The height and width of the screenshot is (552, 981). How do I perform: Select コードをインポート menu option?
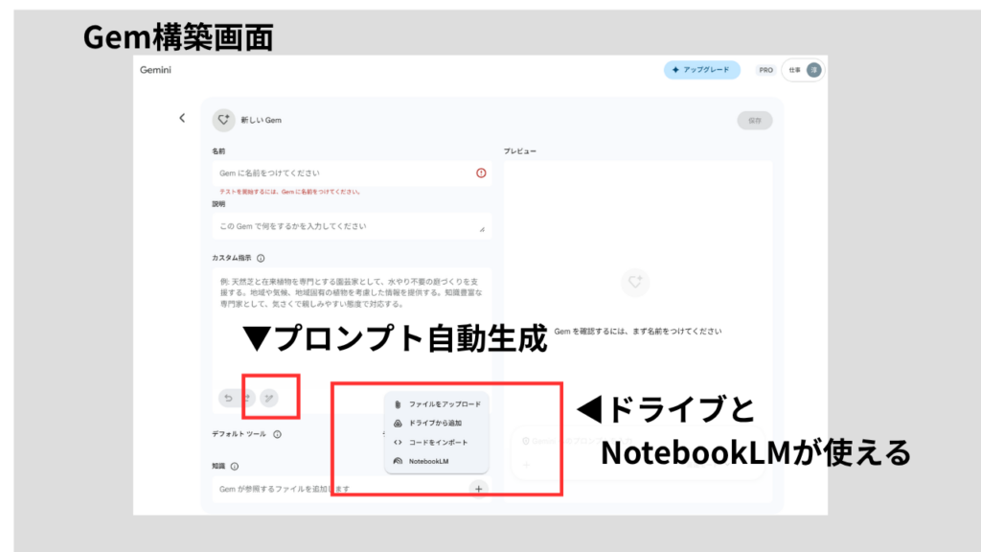(x=438, y=442)
